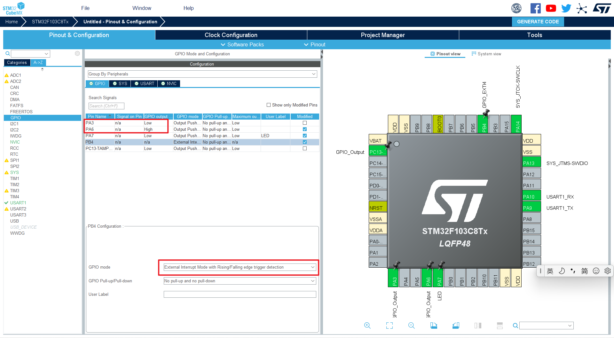
Task: Select the USART peripheral tab
Action: click(144, 83)
